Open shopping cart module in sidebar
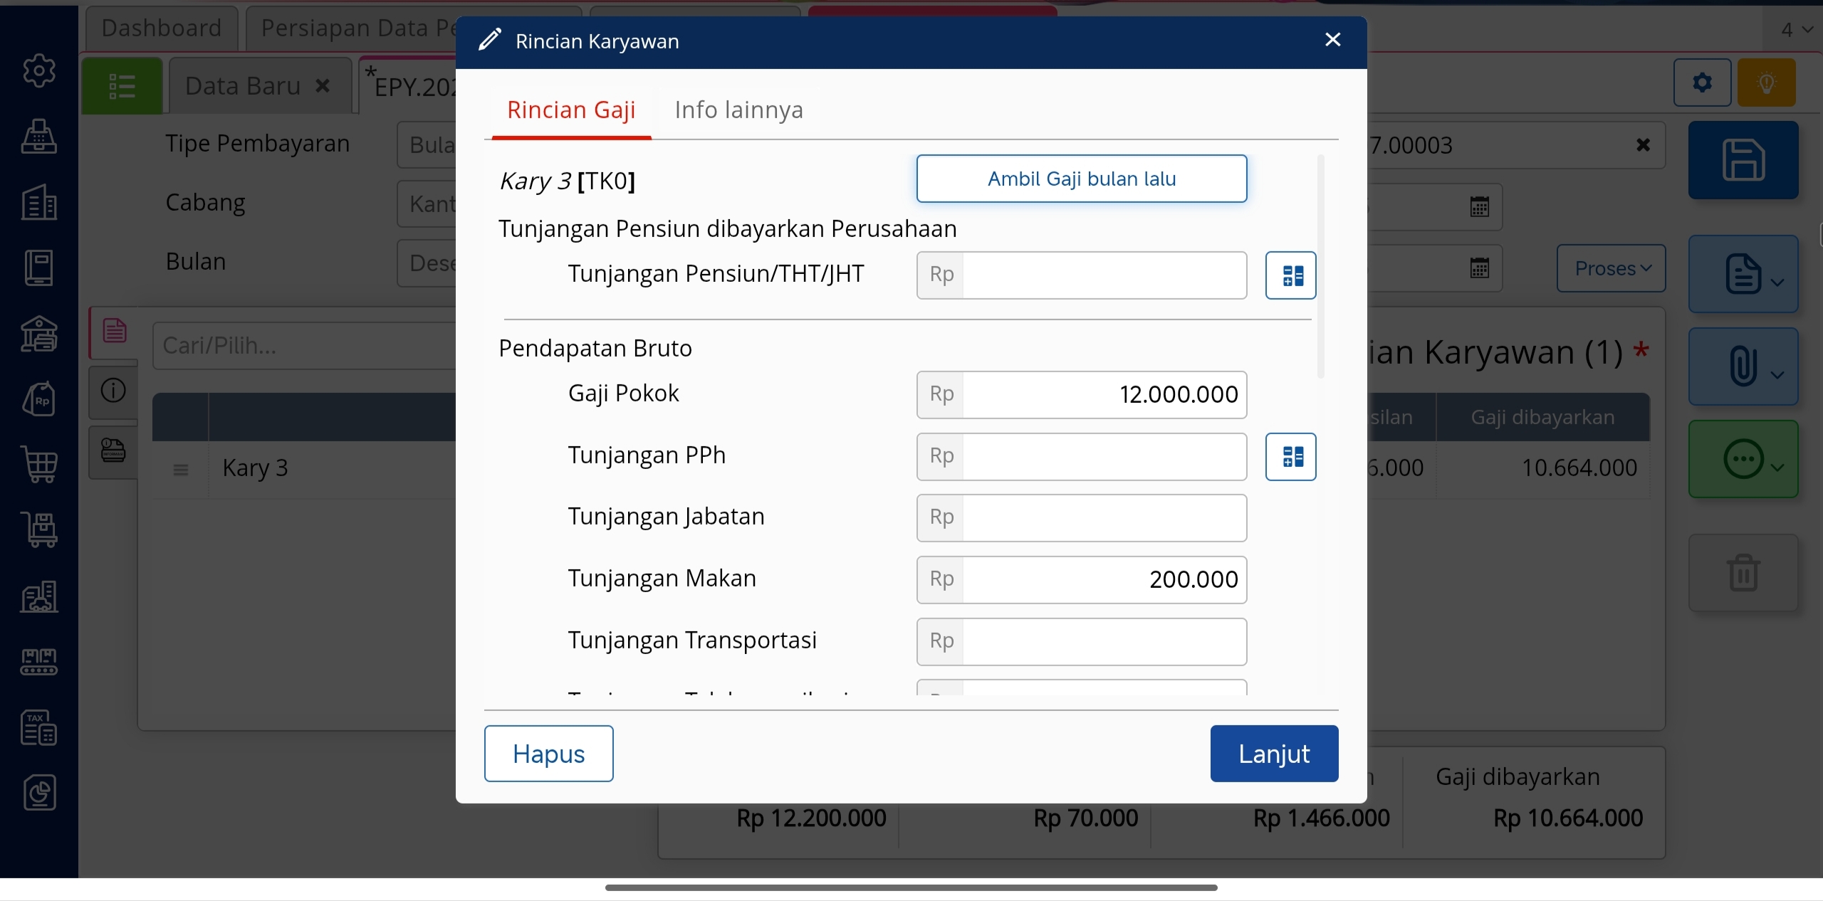 (x=39, y=465)
